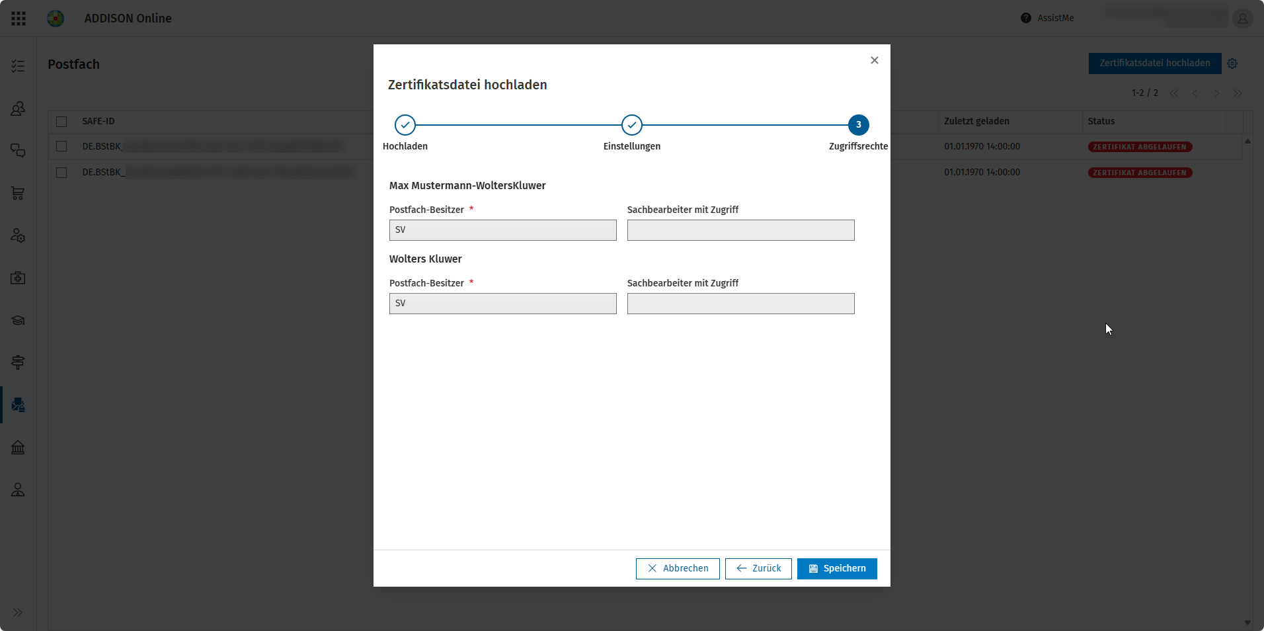Click the Zurück button
Image resolution: width=1264 pixels, height=631 pixels.
pyautogui.click(x=758, y=569)
